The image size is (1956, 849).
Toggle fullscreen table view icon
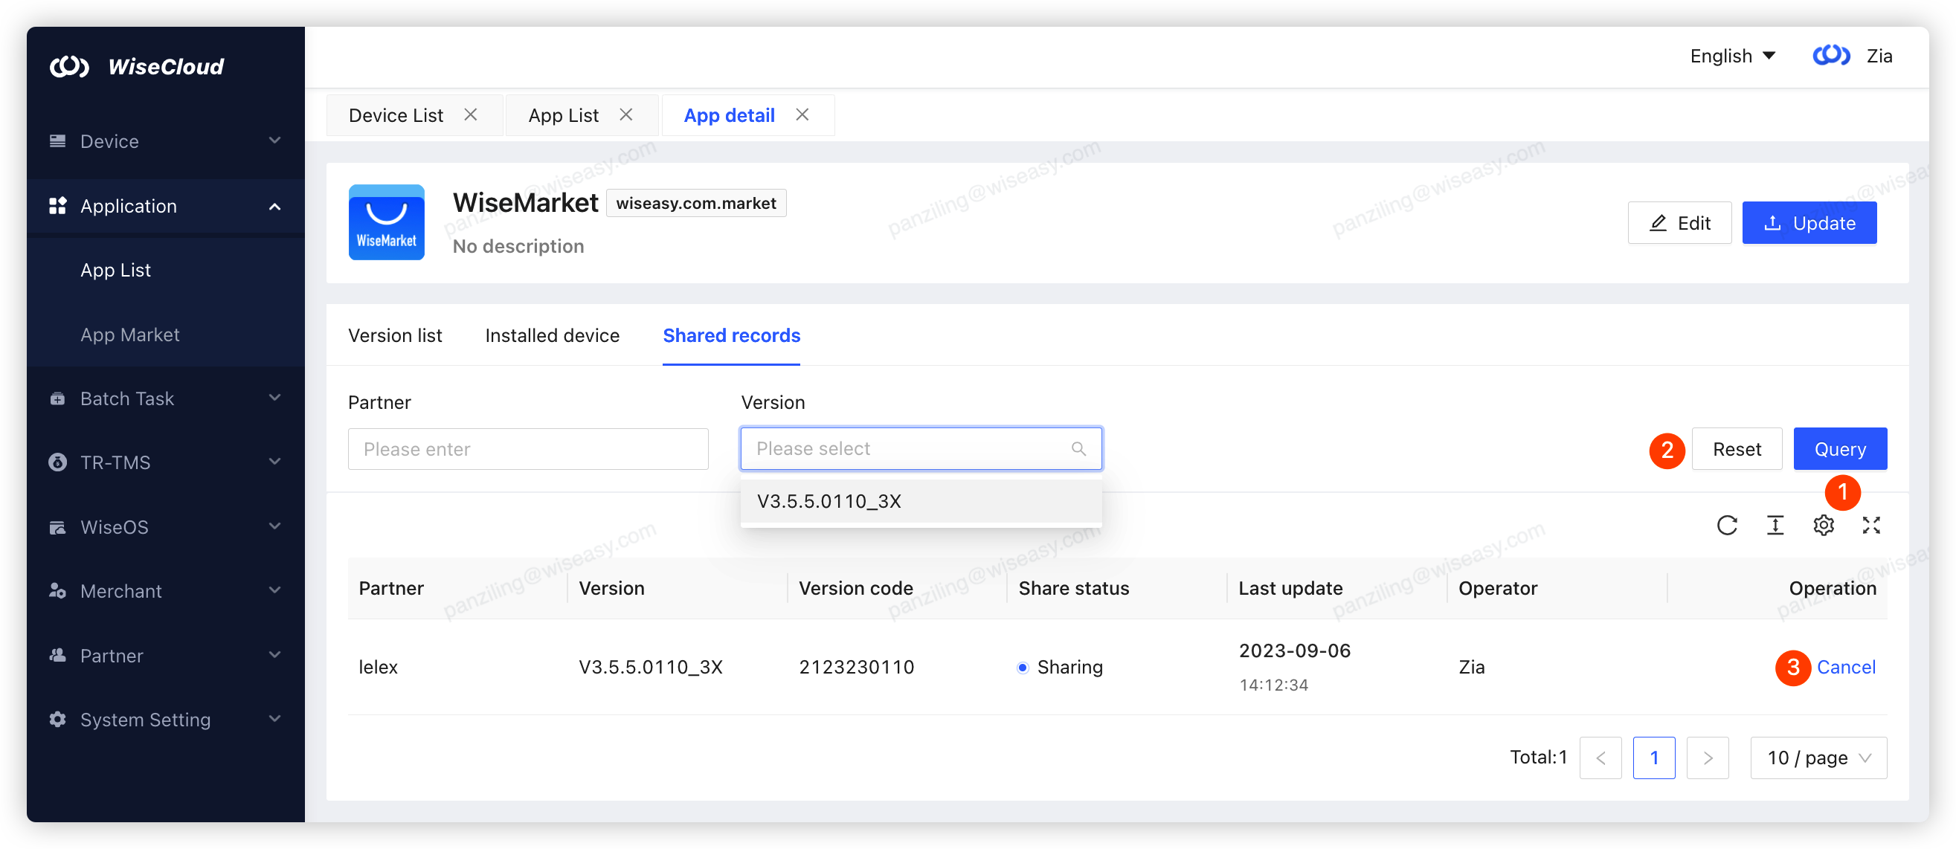point(1871,525)
